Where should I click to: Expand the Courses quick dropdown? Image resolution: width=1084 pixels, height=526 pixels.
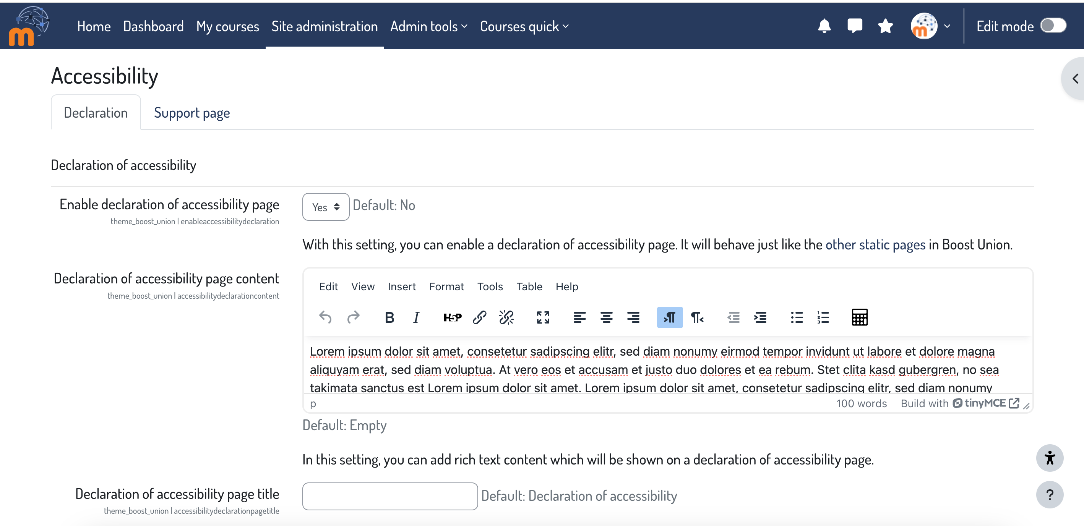524,26
